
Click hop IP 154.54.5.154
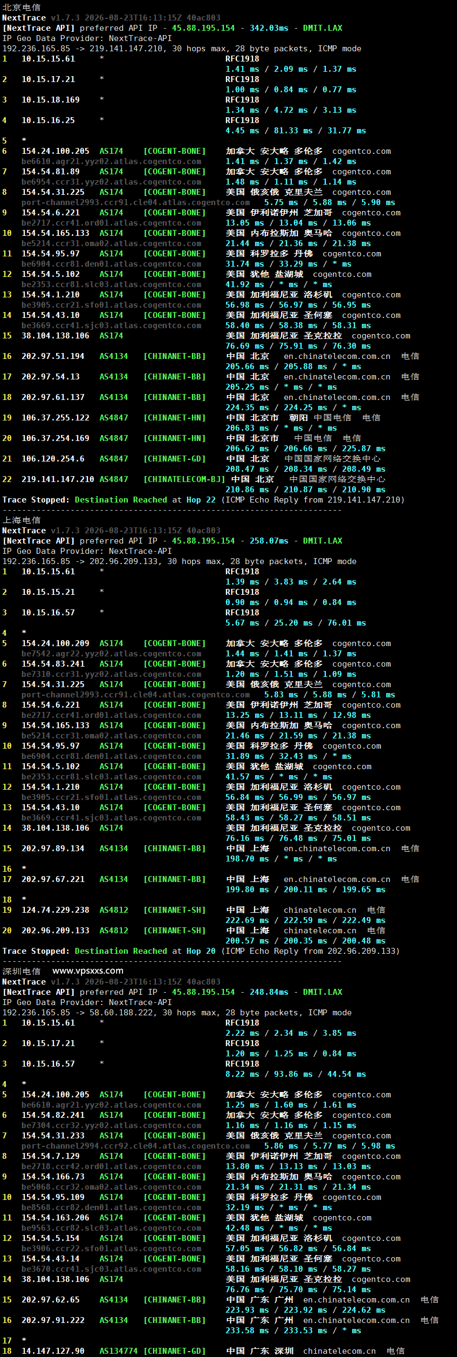click(x=51, y=1238)
